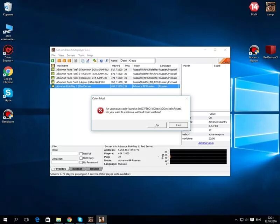Open the File menu
Screen dimensions: 280x224
point(54,55)
